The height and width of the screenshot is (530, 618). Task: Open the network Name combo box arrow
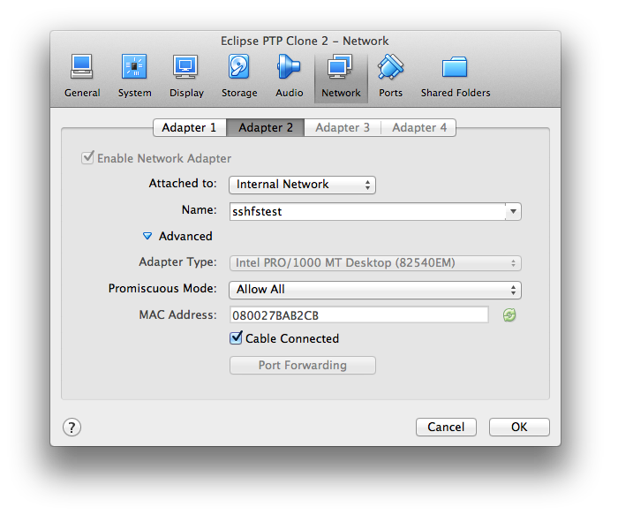tap(514, 212)
